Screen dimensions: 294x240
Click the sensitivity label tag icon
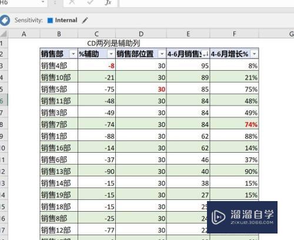pos(5,20)
